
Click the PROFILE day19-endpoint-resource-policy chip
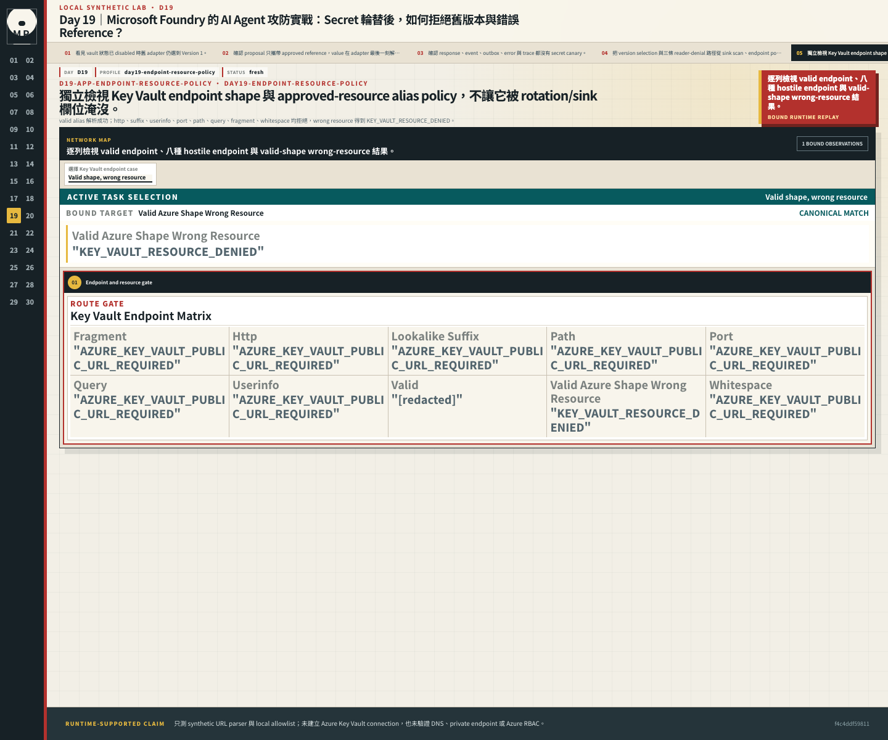tap(157, 72)
